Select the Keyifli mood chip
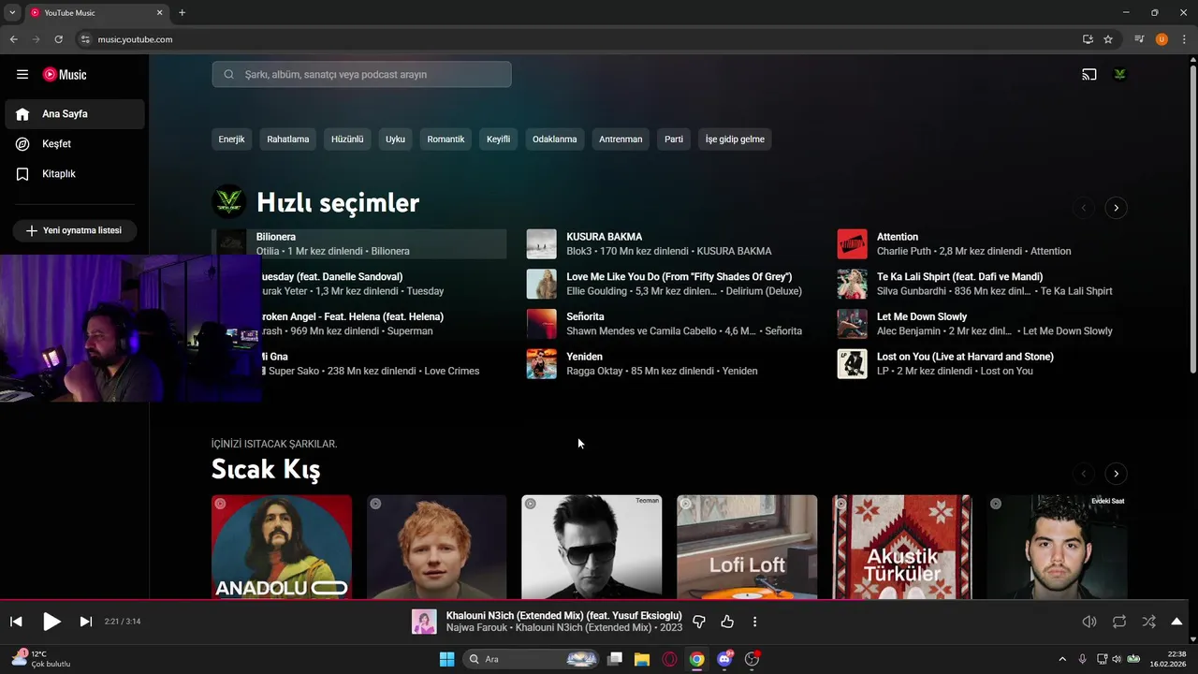Viewport: 1198px width, 674px height. (498, 139)
